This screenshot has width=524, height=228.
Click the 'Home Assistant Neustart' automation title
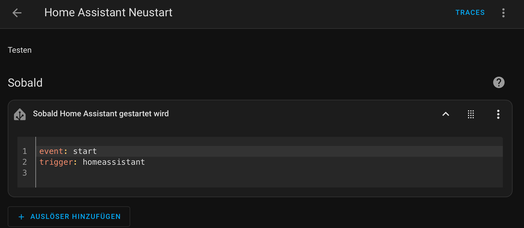tap(109, 13)
